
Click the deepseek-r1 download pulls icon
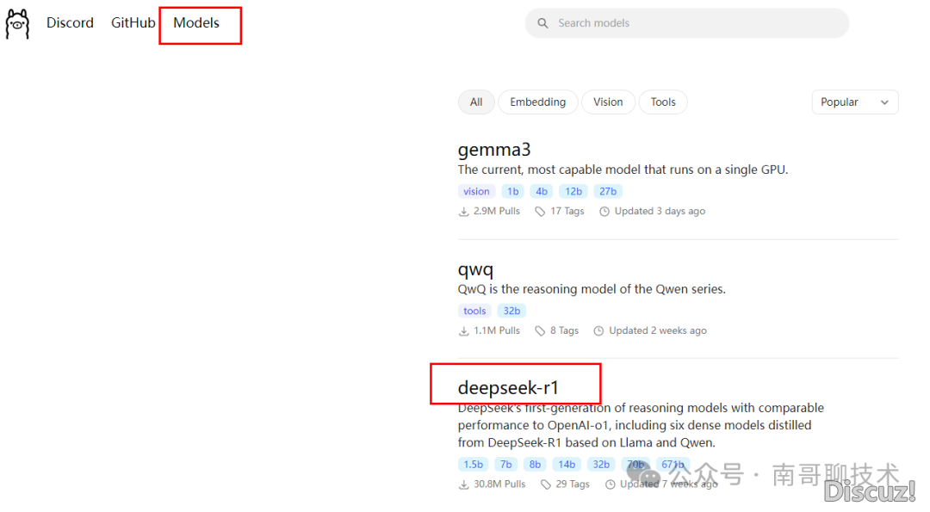coord(464,484)
